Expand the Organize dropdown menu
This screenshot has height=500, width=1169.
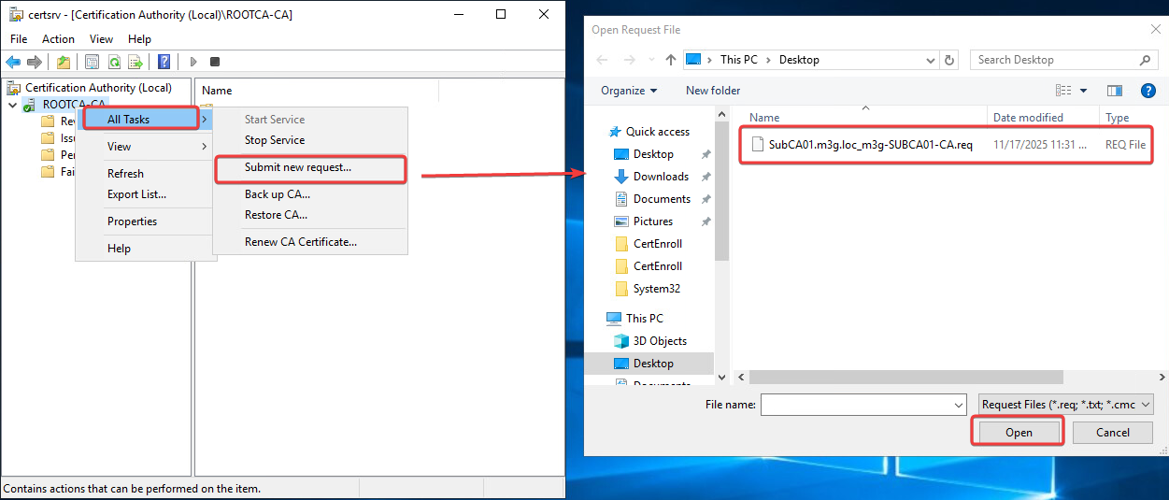[x=629, y=91]
